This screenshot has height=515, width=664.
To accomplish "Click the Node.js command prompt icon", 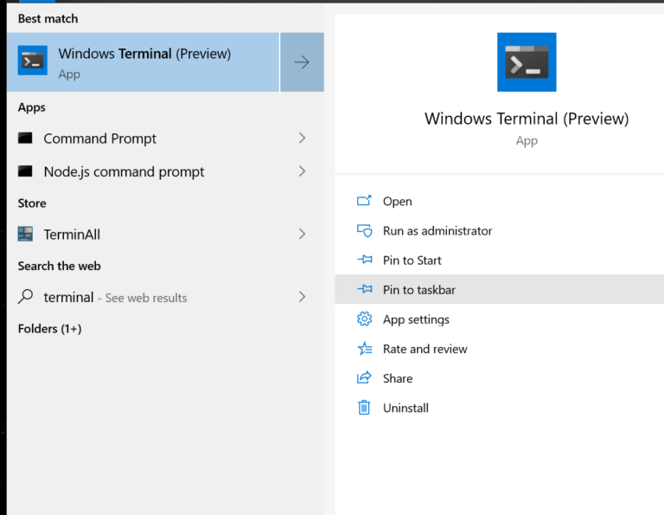I will point(25,171).
